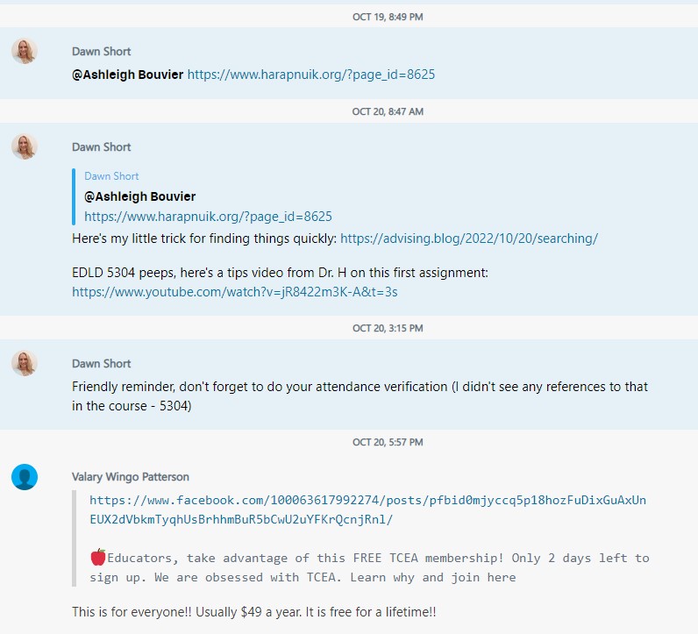
Task: Click the @Ashleigh Bouvier mention in the 8:49 PM message
Action: click(128, 75)
